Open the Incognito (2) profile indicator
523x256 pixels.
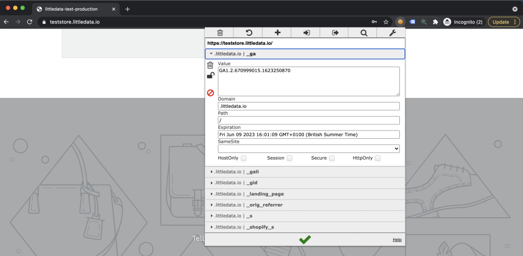(463, 22)
